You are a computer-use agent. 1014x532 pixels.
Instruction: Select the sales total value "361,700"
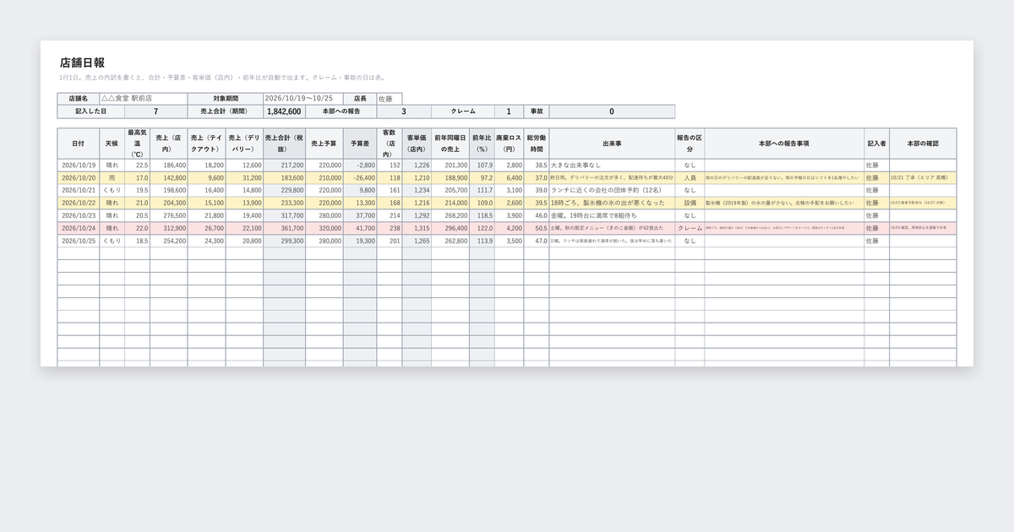tap(285, 229)
